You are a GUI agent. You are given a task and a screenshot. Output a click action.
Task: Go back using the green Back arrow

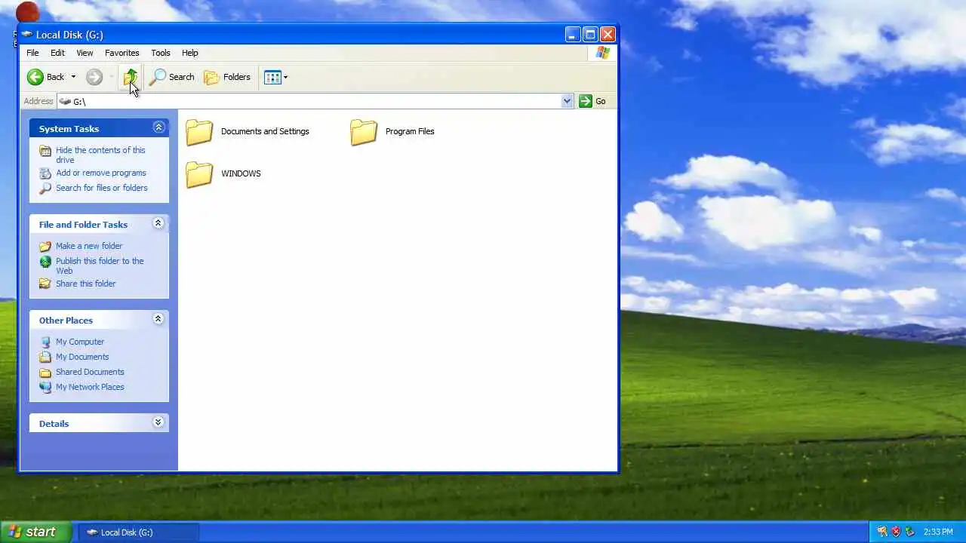click(x=45, y=77)
